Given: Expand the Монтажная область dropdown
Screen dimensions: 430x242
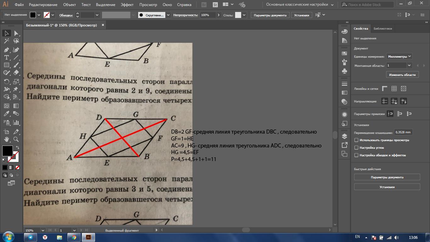Looking at the screenshot, I should point(409,66).
